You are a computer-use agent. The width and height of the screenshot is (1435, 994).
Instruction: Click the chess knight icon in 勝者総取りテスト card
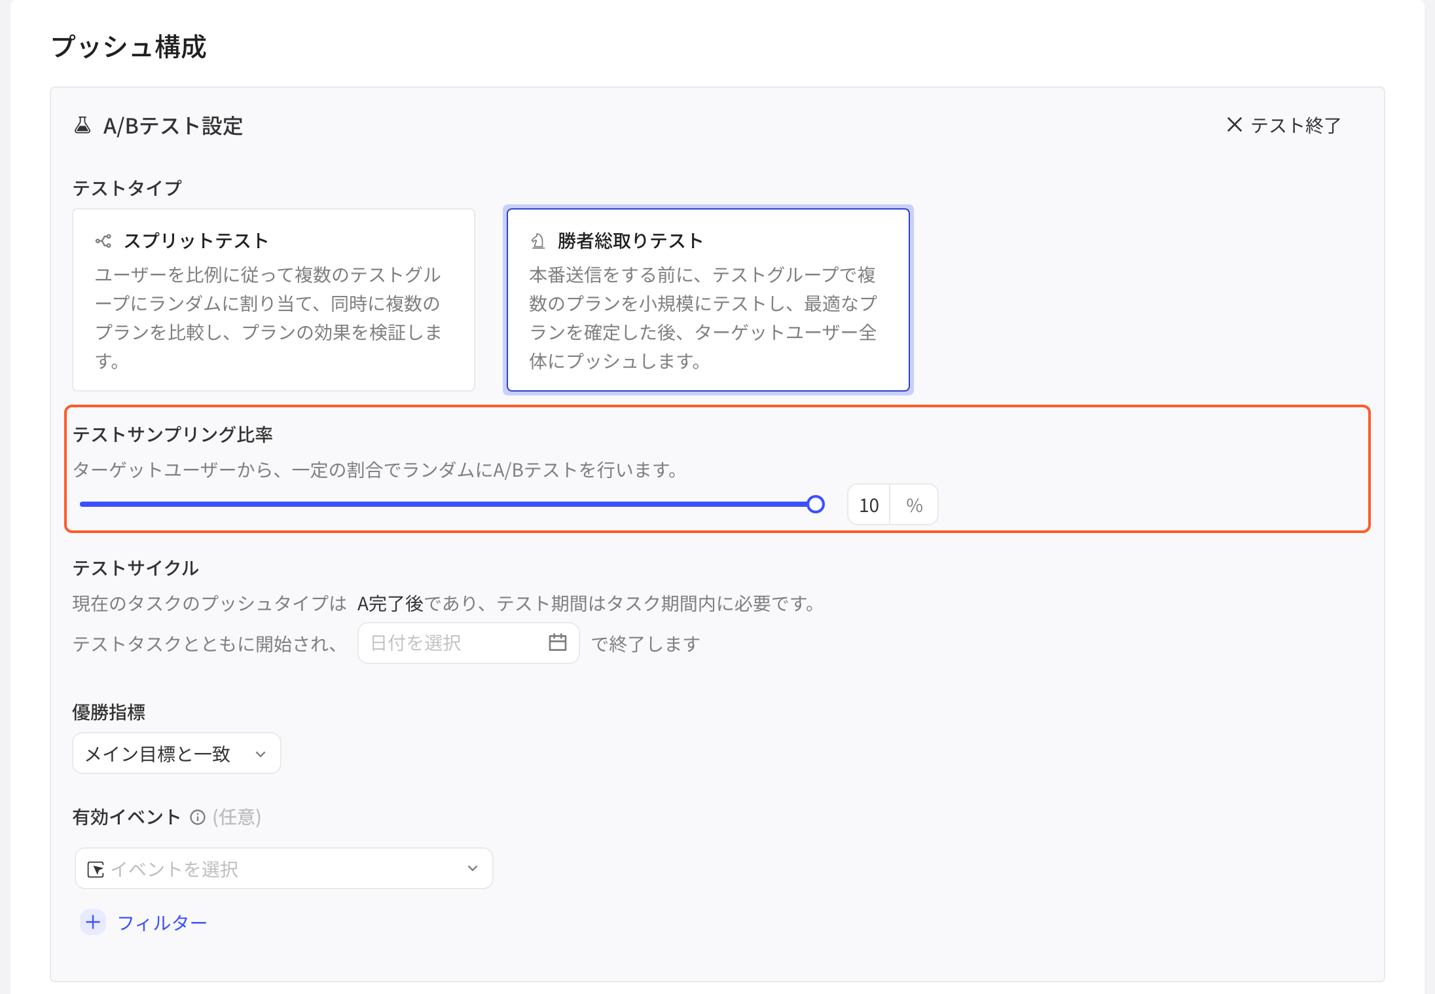click(x=537, y=241)
